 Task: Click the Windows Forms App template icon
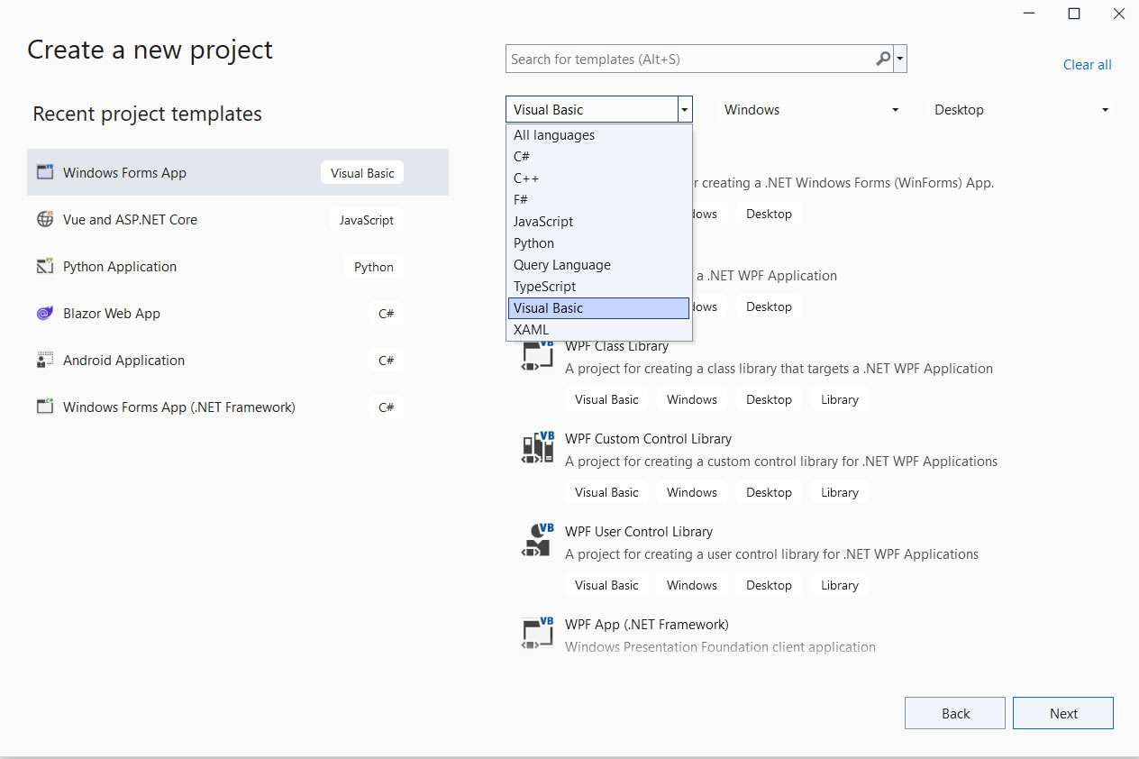pyautogui.click(x=45, y=172)
